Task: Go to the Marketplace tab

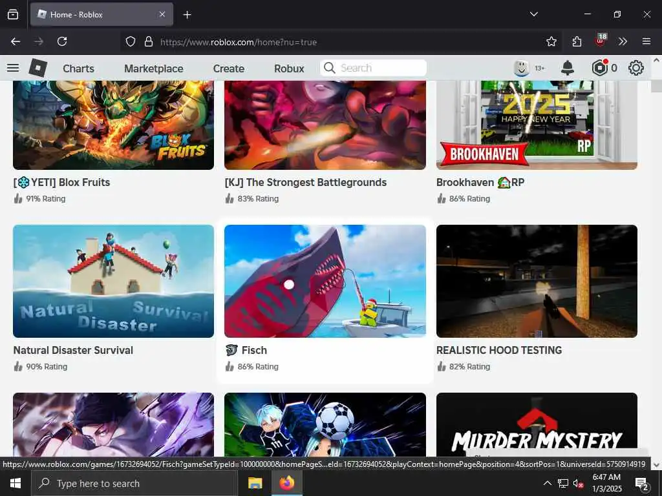Action: pyautogui.click(x=154, y=68)
